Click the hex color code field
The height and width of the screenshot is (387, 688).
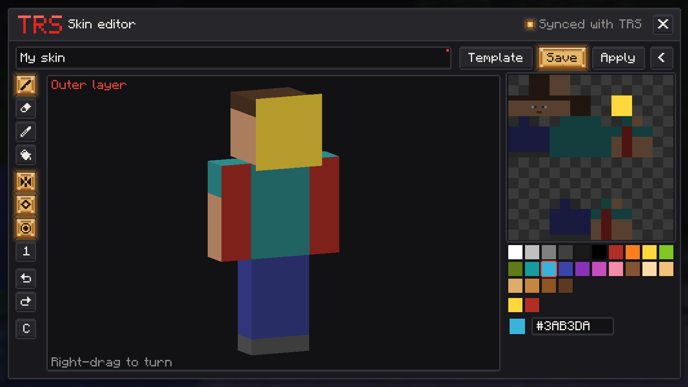(x=572, y=326)
